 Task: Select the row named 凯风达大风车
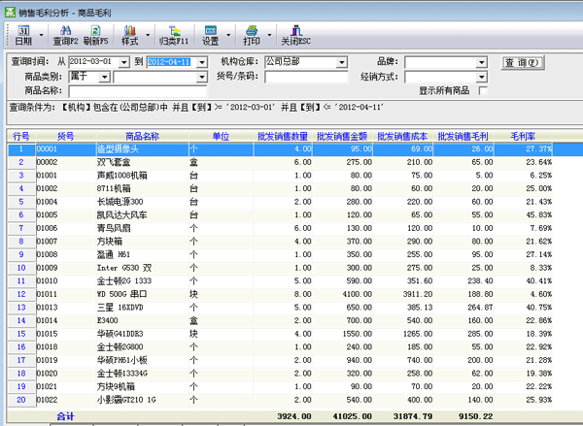click(280, 215)
